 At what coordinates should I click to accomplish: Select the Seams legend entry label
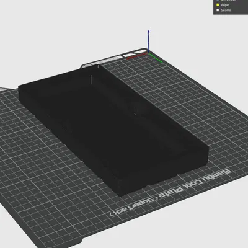pyautogui.click(x=226, y=10)
